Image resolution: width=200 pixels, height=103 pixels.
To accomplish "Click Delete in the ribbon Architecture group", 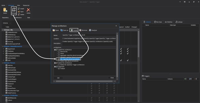I will pos(21,14).
